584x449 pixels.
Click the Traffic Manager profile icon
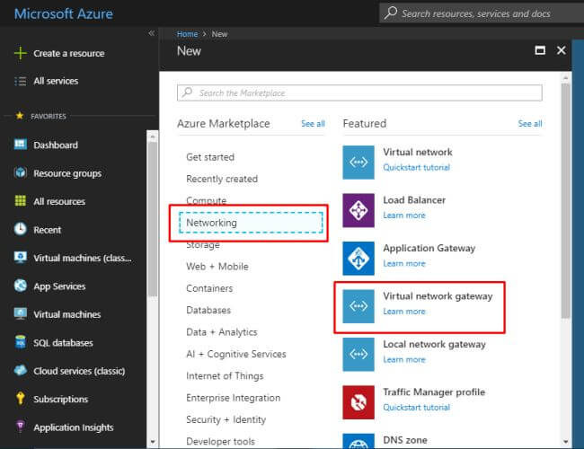pos(358,401)
